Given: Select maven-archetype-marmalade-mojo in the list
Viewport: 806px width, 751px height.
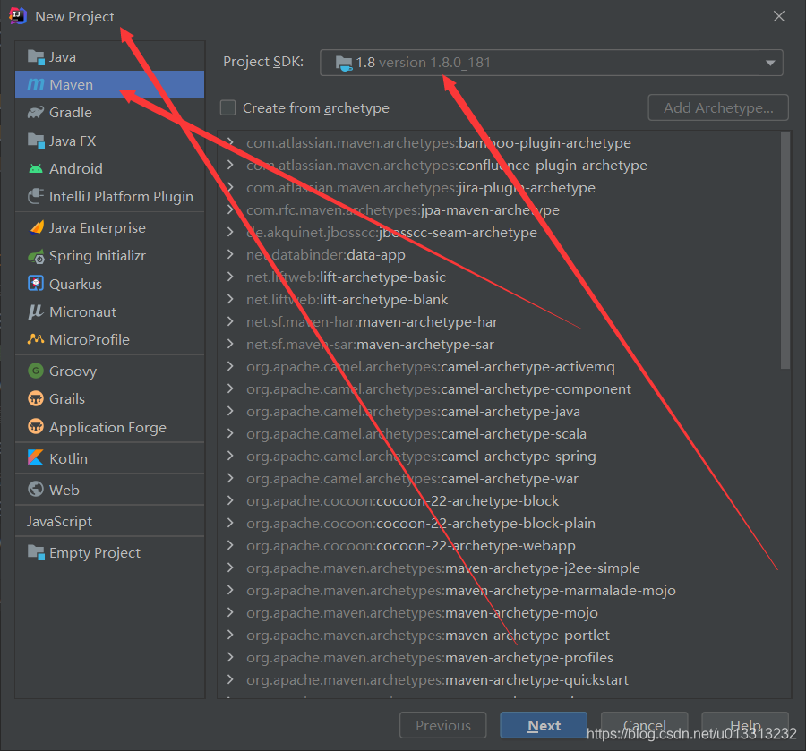Looking at the screenshot, I should tap(461, 590).
